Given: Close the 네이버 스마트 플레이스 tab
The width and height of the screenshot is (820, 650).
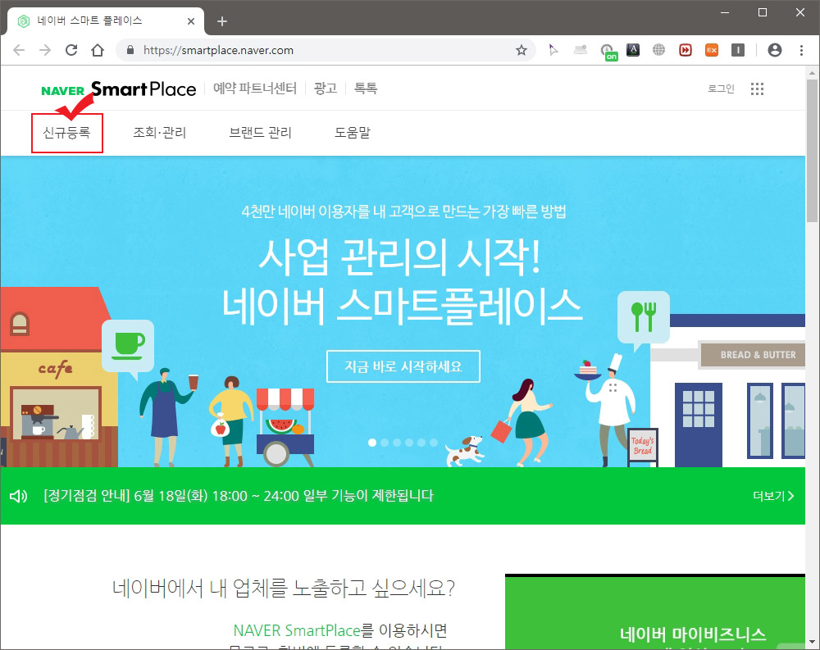Looking at the screenshot, I should (x=191, y=21).
